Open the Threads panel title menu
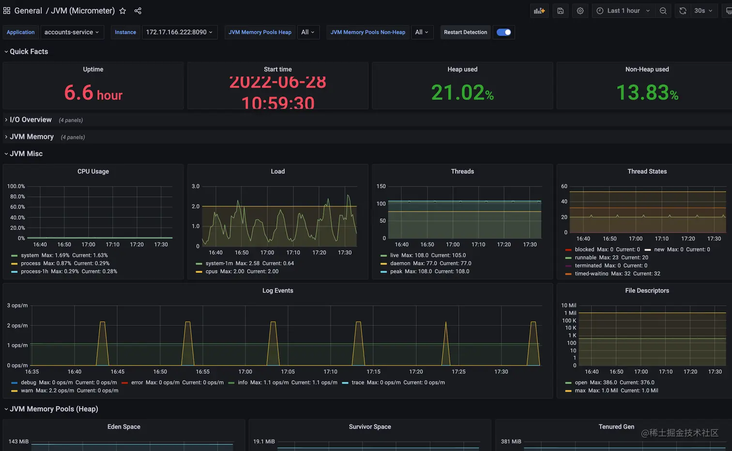Image resolution: width=732 pixels, height=451 pixels. [462, 171]
